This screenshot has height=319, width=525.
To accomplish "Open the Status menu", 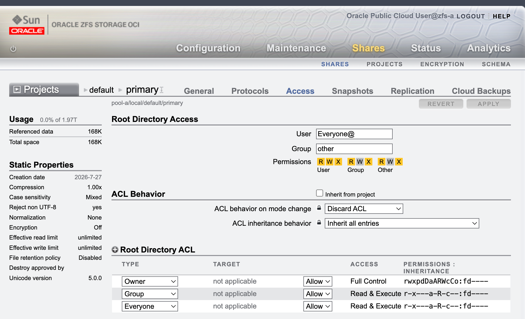I will [426, 48].
